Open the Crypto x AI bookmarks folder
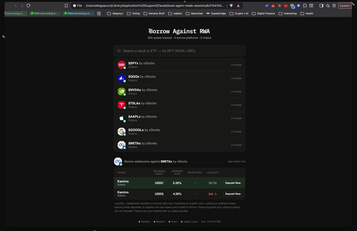This screenshot has height=231, width=357. pos(239,13)
